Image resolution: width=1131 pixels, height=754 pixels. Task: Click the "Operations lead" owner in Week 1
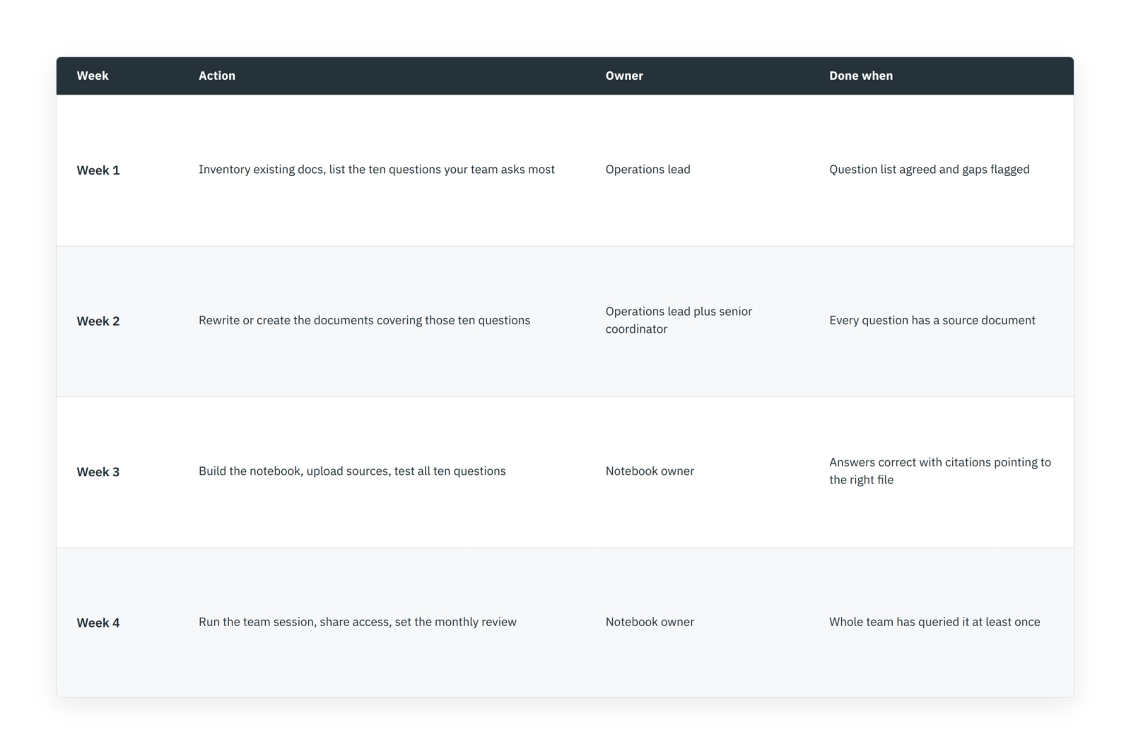pos(647,170)
